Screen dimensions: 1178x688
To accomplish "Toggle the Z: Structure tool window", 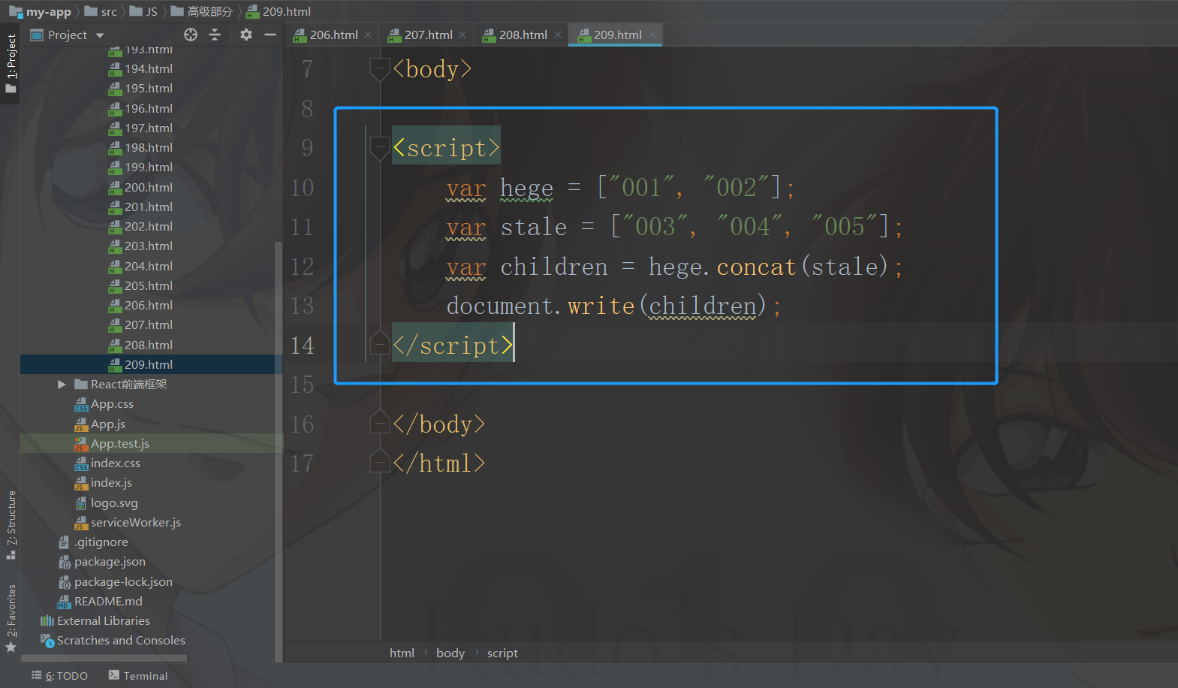I will pyautogui.click(x=11, y=525).
